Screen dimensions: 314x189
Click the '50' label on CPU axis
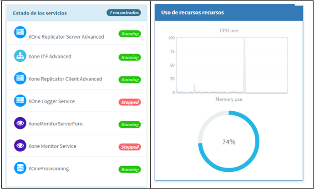point(172,65)
